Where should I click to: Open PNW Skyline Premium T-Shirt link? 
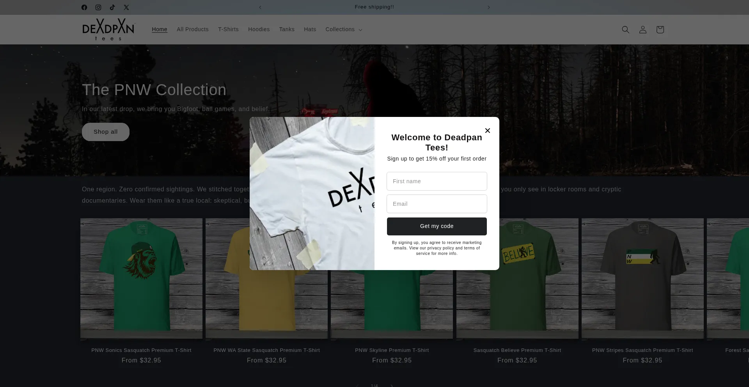pos(392,350)
